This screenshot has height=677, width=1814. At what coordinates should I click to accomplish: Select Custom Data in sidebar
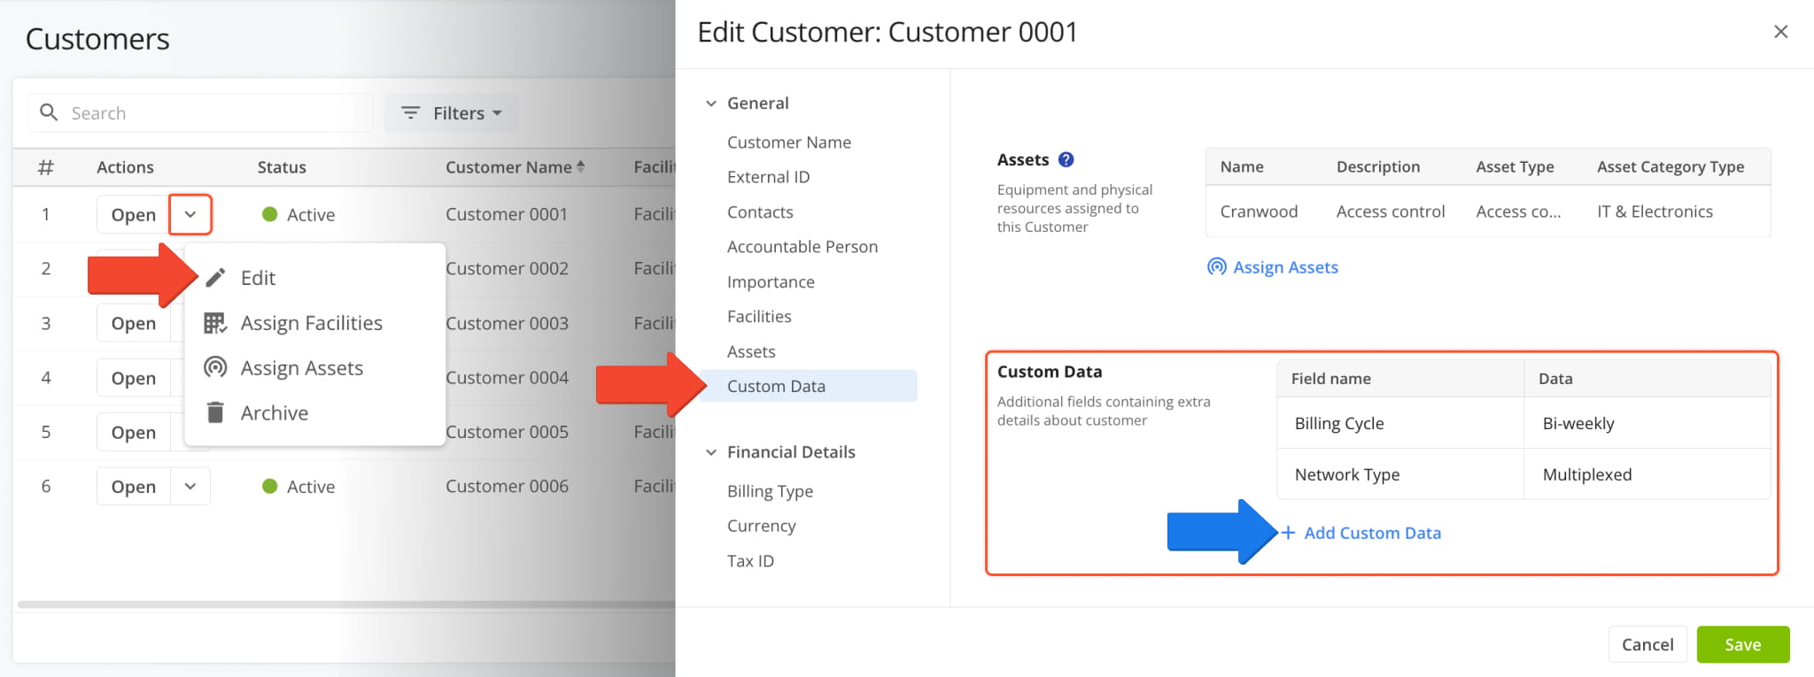[x=808, y=386]
